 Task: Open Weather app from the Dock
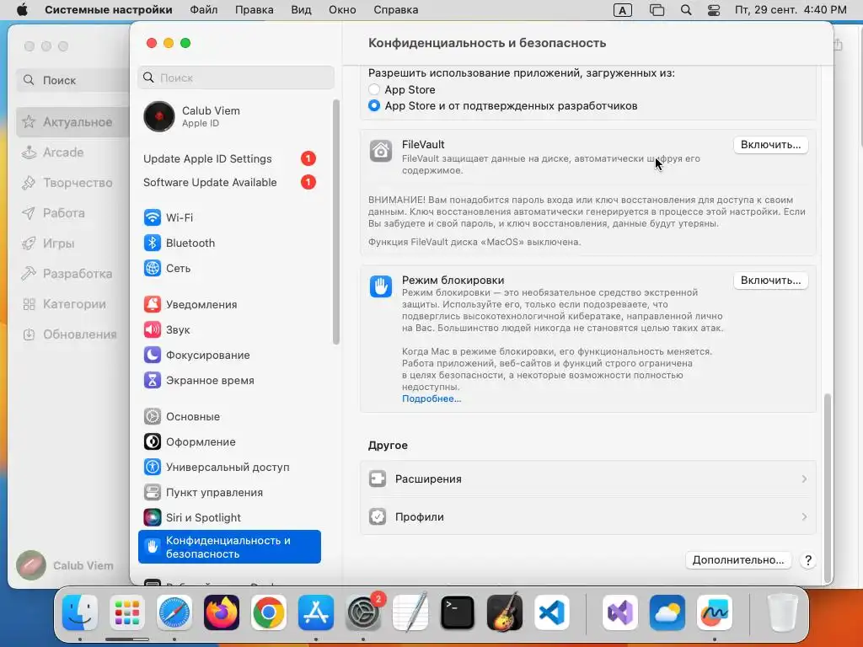click(x=667, y=612)
